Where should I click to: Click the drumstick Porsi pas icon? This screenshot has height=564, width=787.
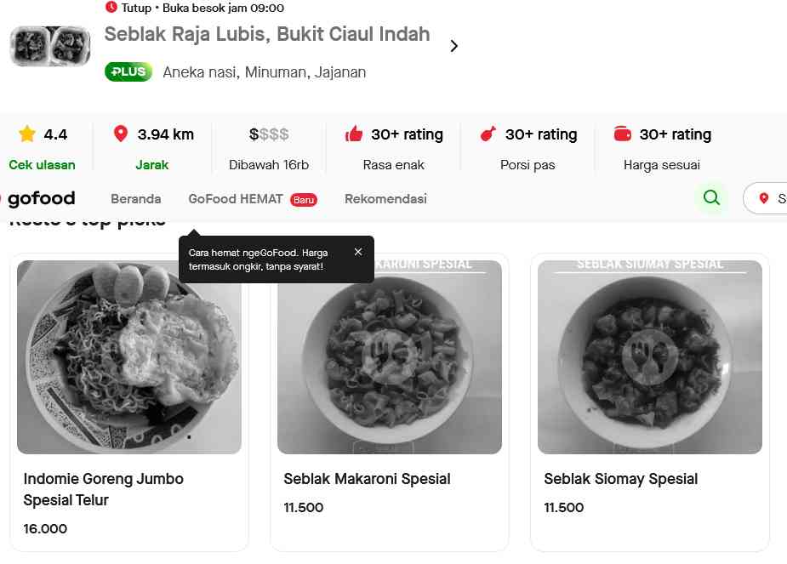tap(488, 134)
